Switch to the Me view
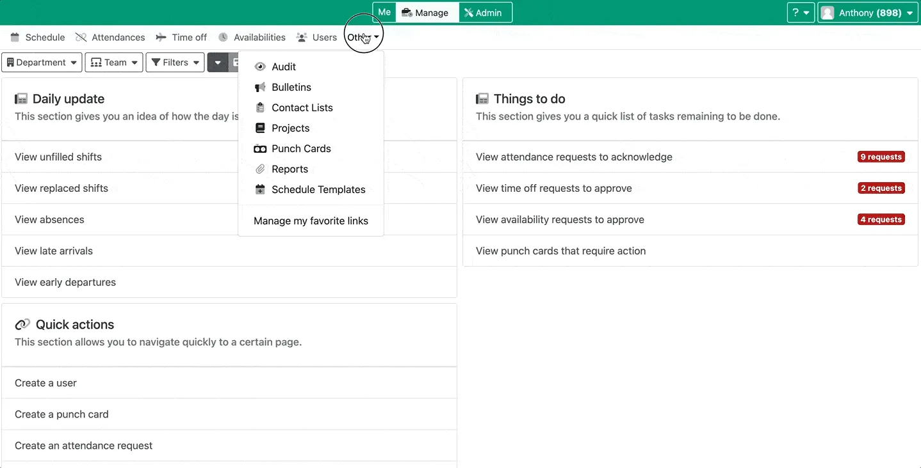921x468 pixels. pyautogui.click(x=384, y=12)
